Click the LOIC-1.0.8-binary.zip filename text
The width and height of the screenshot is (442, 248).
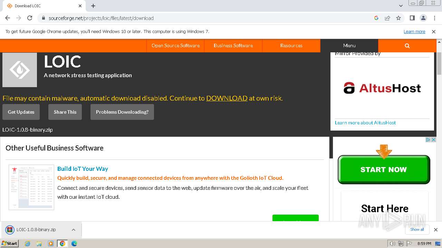click(28, 130)
